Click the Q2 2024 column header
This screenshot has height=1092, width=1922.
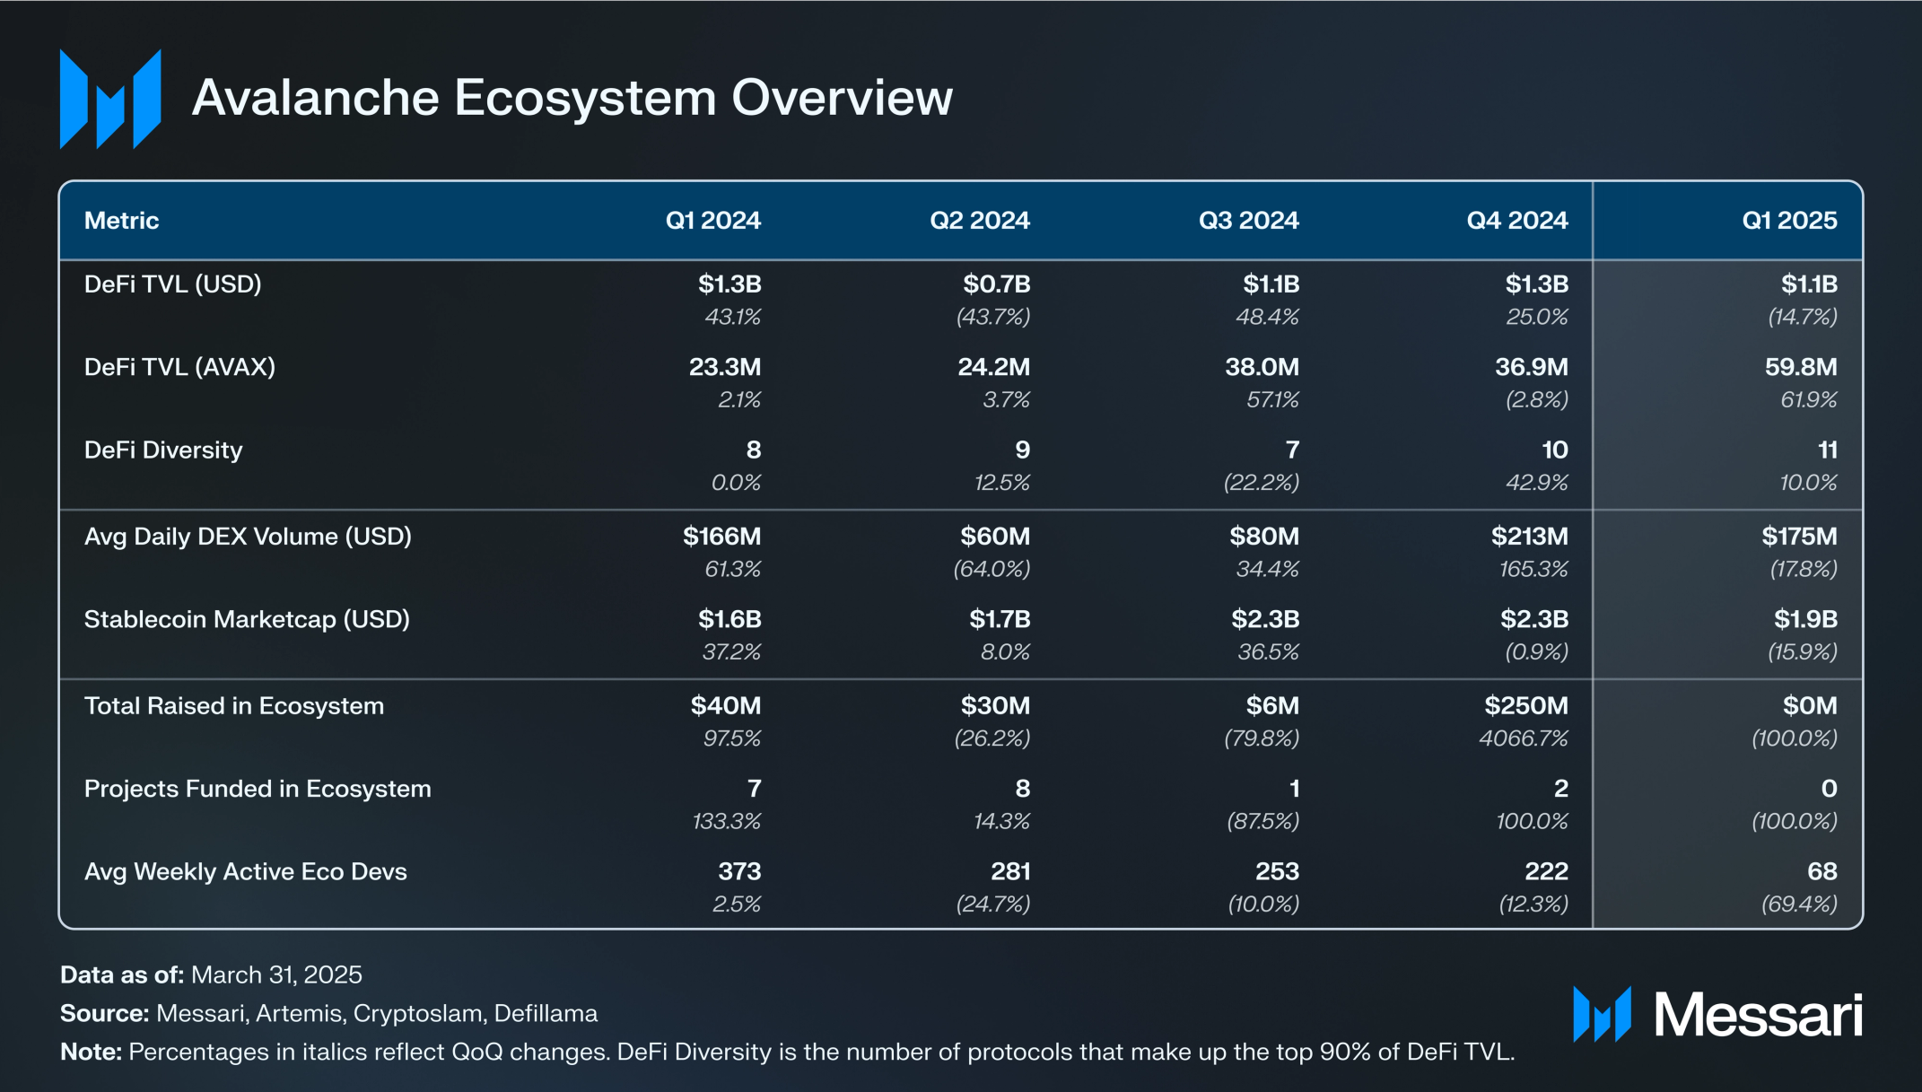pyautogui.click(x=979, y=221)
